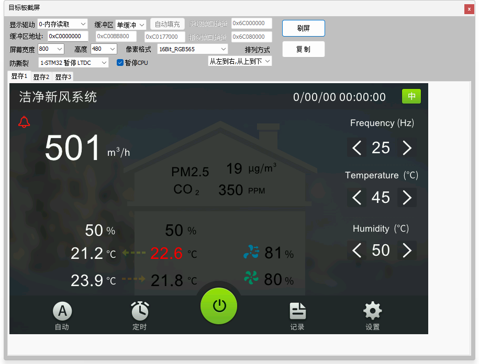The width and height of the screenshot is (479, 364).
Task: Click the 复制 copy button
Action: click(x=303, y=49)
